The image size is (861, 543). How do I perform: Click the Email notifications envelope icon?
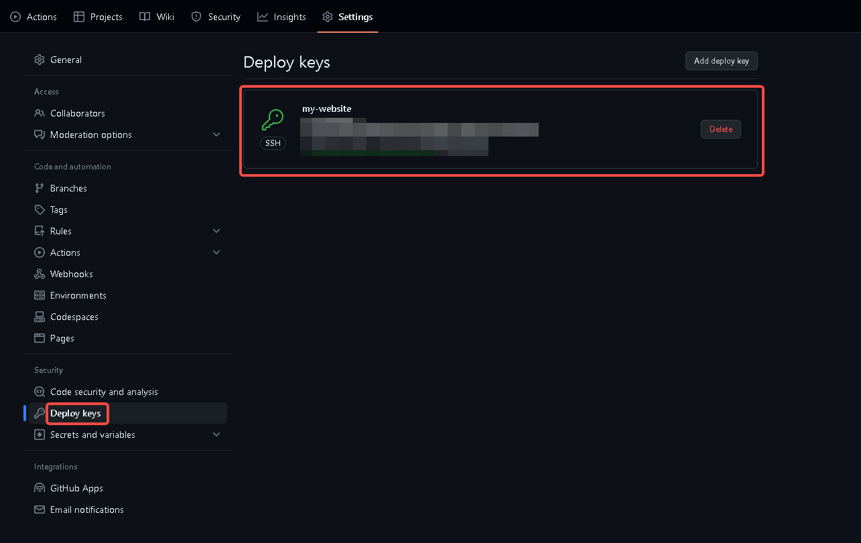40,510
